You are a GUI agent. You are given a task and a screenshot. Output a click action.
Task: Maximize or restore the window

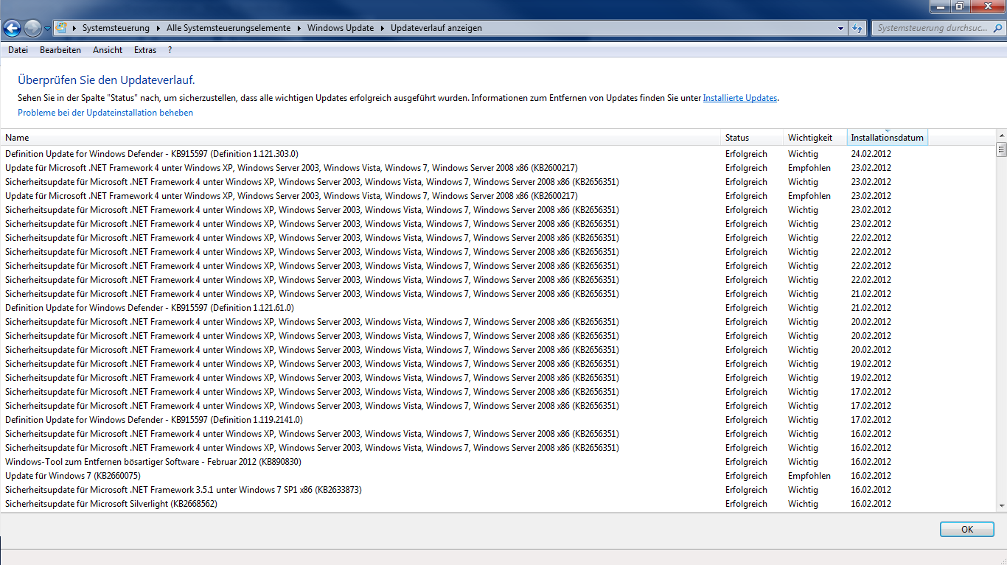point(959,6)
